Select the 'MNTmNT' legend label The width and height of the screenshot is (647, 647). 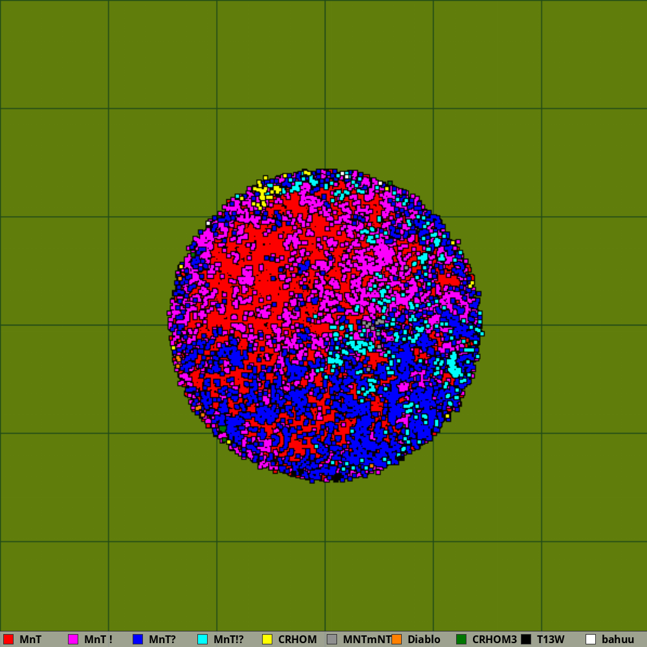[367, 639]
